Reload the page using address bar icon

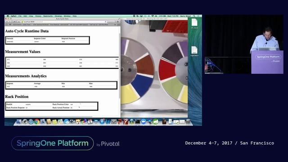(x=105, y=22)
